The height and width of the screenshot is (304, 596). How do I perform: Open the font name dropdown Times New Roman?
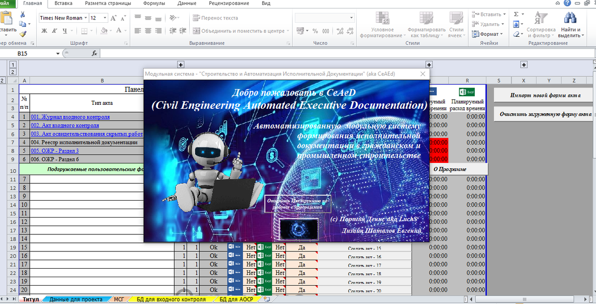coord(86,18)
